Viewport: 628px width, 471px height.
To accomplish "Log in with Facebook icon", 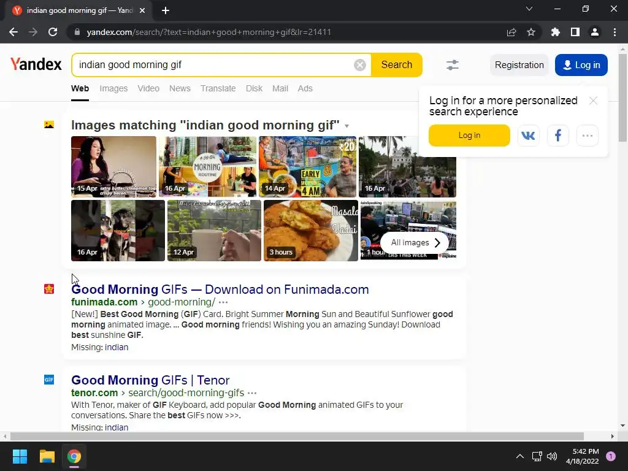I will pos(558,136).
